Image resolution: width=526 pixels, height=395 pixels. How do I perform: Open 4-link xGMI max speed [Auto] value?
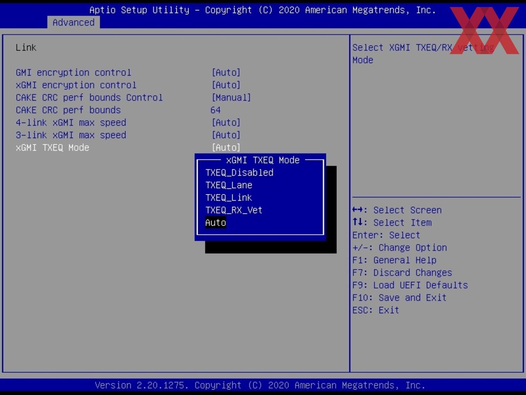(x=226, y=122)
